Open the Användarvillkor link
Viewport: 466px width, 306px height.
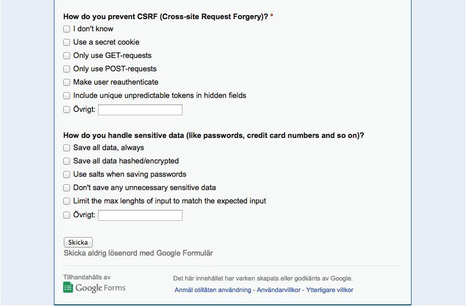[x=278, y=290]
